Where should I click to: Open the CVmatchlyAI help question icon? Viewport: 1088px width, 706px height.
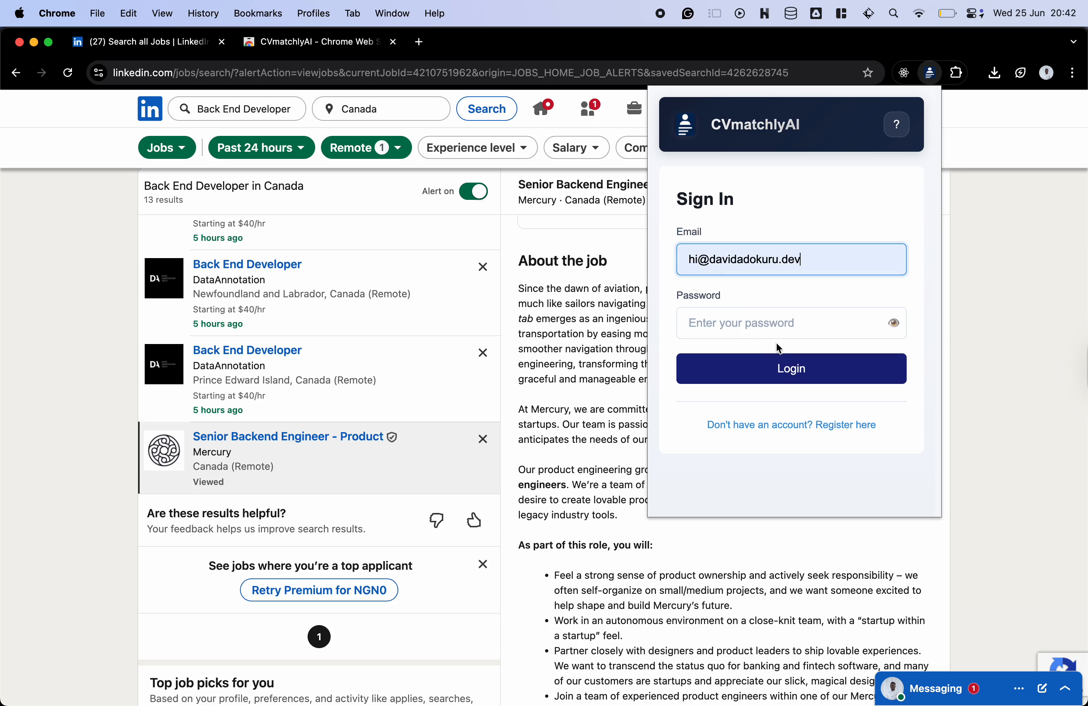[896, 124]
